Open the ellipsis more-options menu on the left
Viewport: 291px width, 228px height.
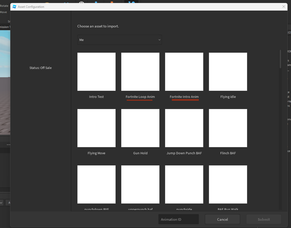pos(9,144)
